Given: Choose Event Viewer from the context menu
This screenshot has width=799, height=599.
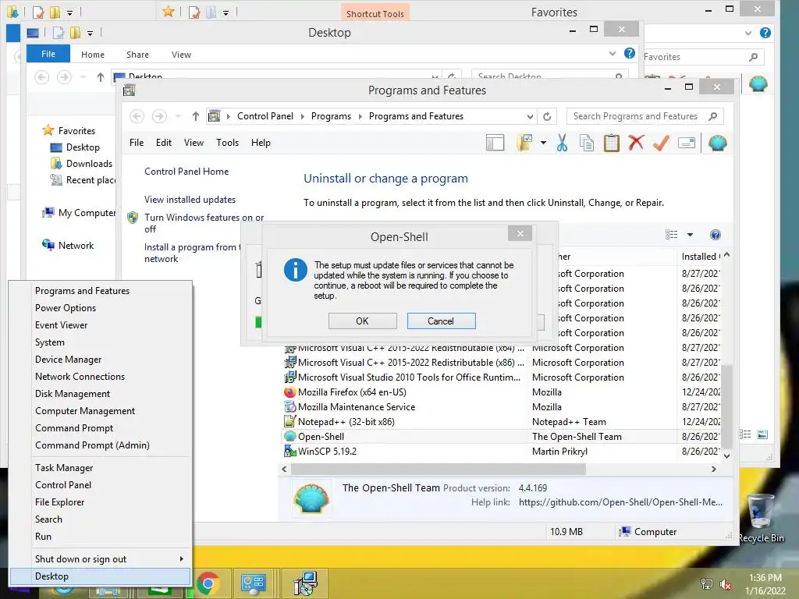Looking at the screenshot, I should click(61, 325).
